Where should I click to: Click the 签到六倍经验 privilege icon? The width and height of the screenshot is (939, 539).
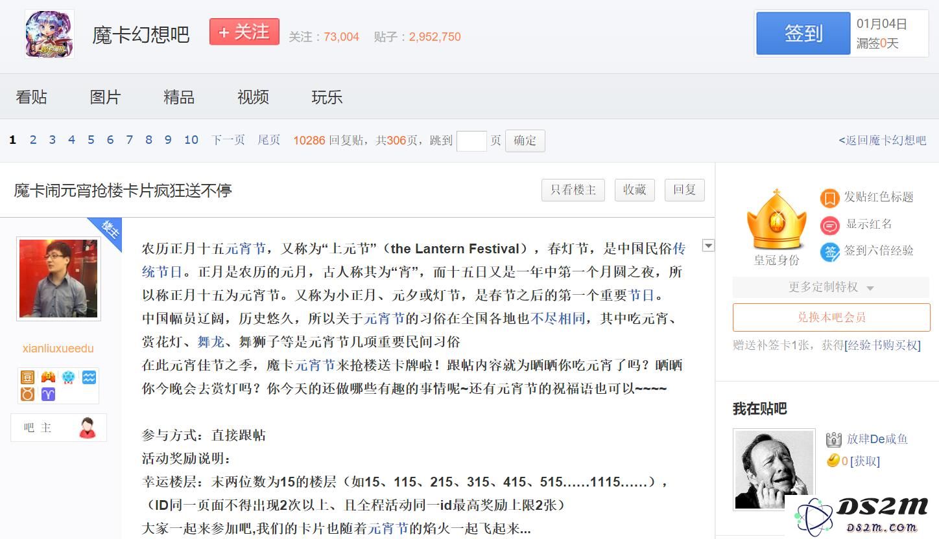pyautogui.click(x=829, y=252)
